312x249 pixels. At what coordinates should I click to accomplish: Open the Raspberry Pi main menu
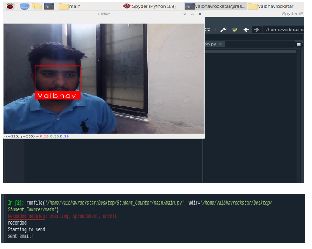point(10,6)
